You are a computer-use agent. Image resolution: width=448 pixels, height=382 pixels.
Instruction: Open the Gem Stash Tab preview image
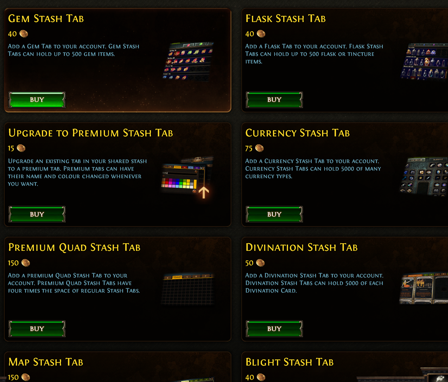click(188, 61)
